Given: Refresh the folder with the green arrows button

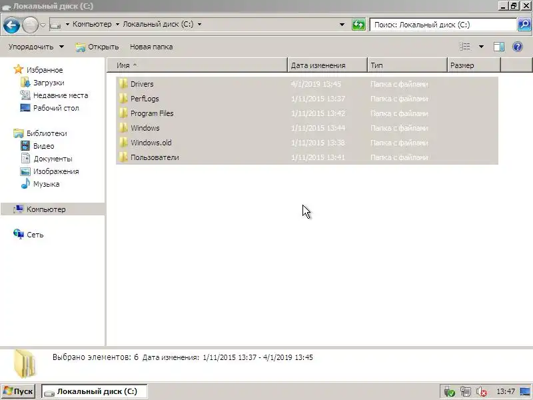Looking at the screenshot, I should click(358, 25).
